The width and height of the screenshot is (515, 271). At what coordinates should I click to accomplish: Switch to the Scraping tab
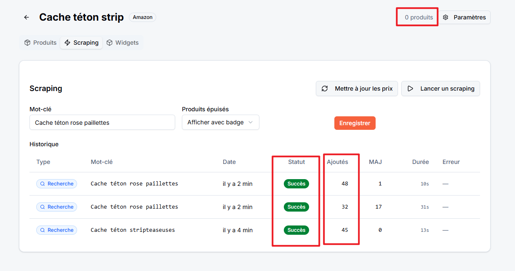(81, 43)
